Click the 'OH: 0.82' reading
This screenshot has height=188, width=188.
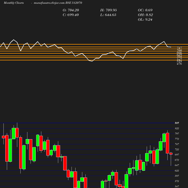pos(146,15)
